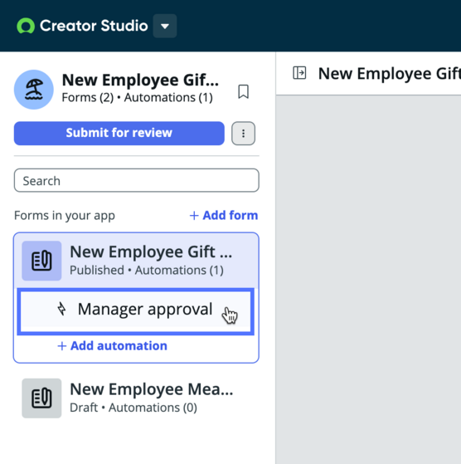Toggle the sidebar panel collapse icon
Screen dimensions: 461x464
[299, 73]
